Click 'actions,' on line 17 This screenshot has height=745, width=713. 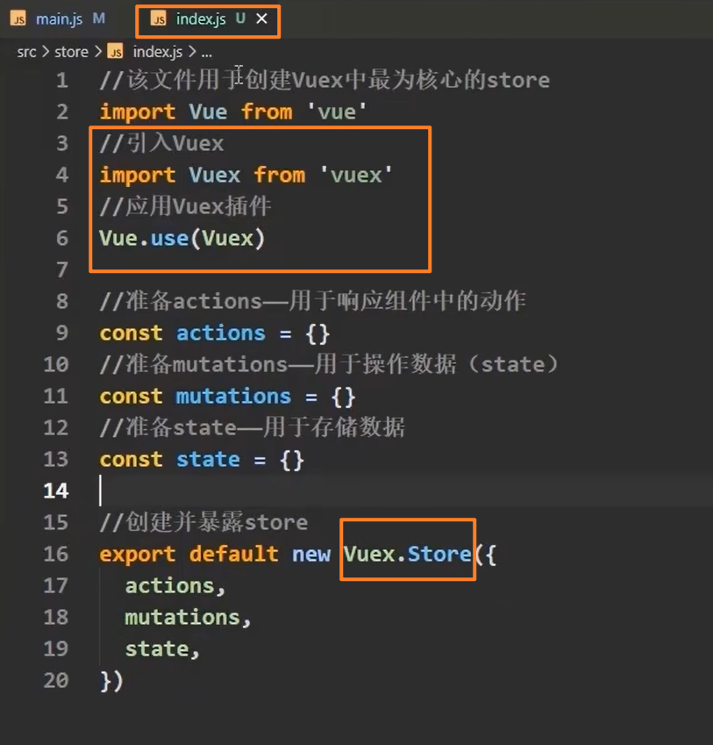tap(175, 586)
